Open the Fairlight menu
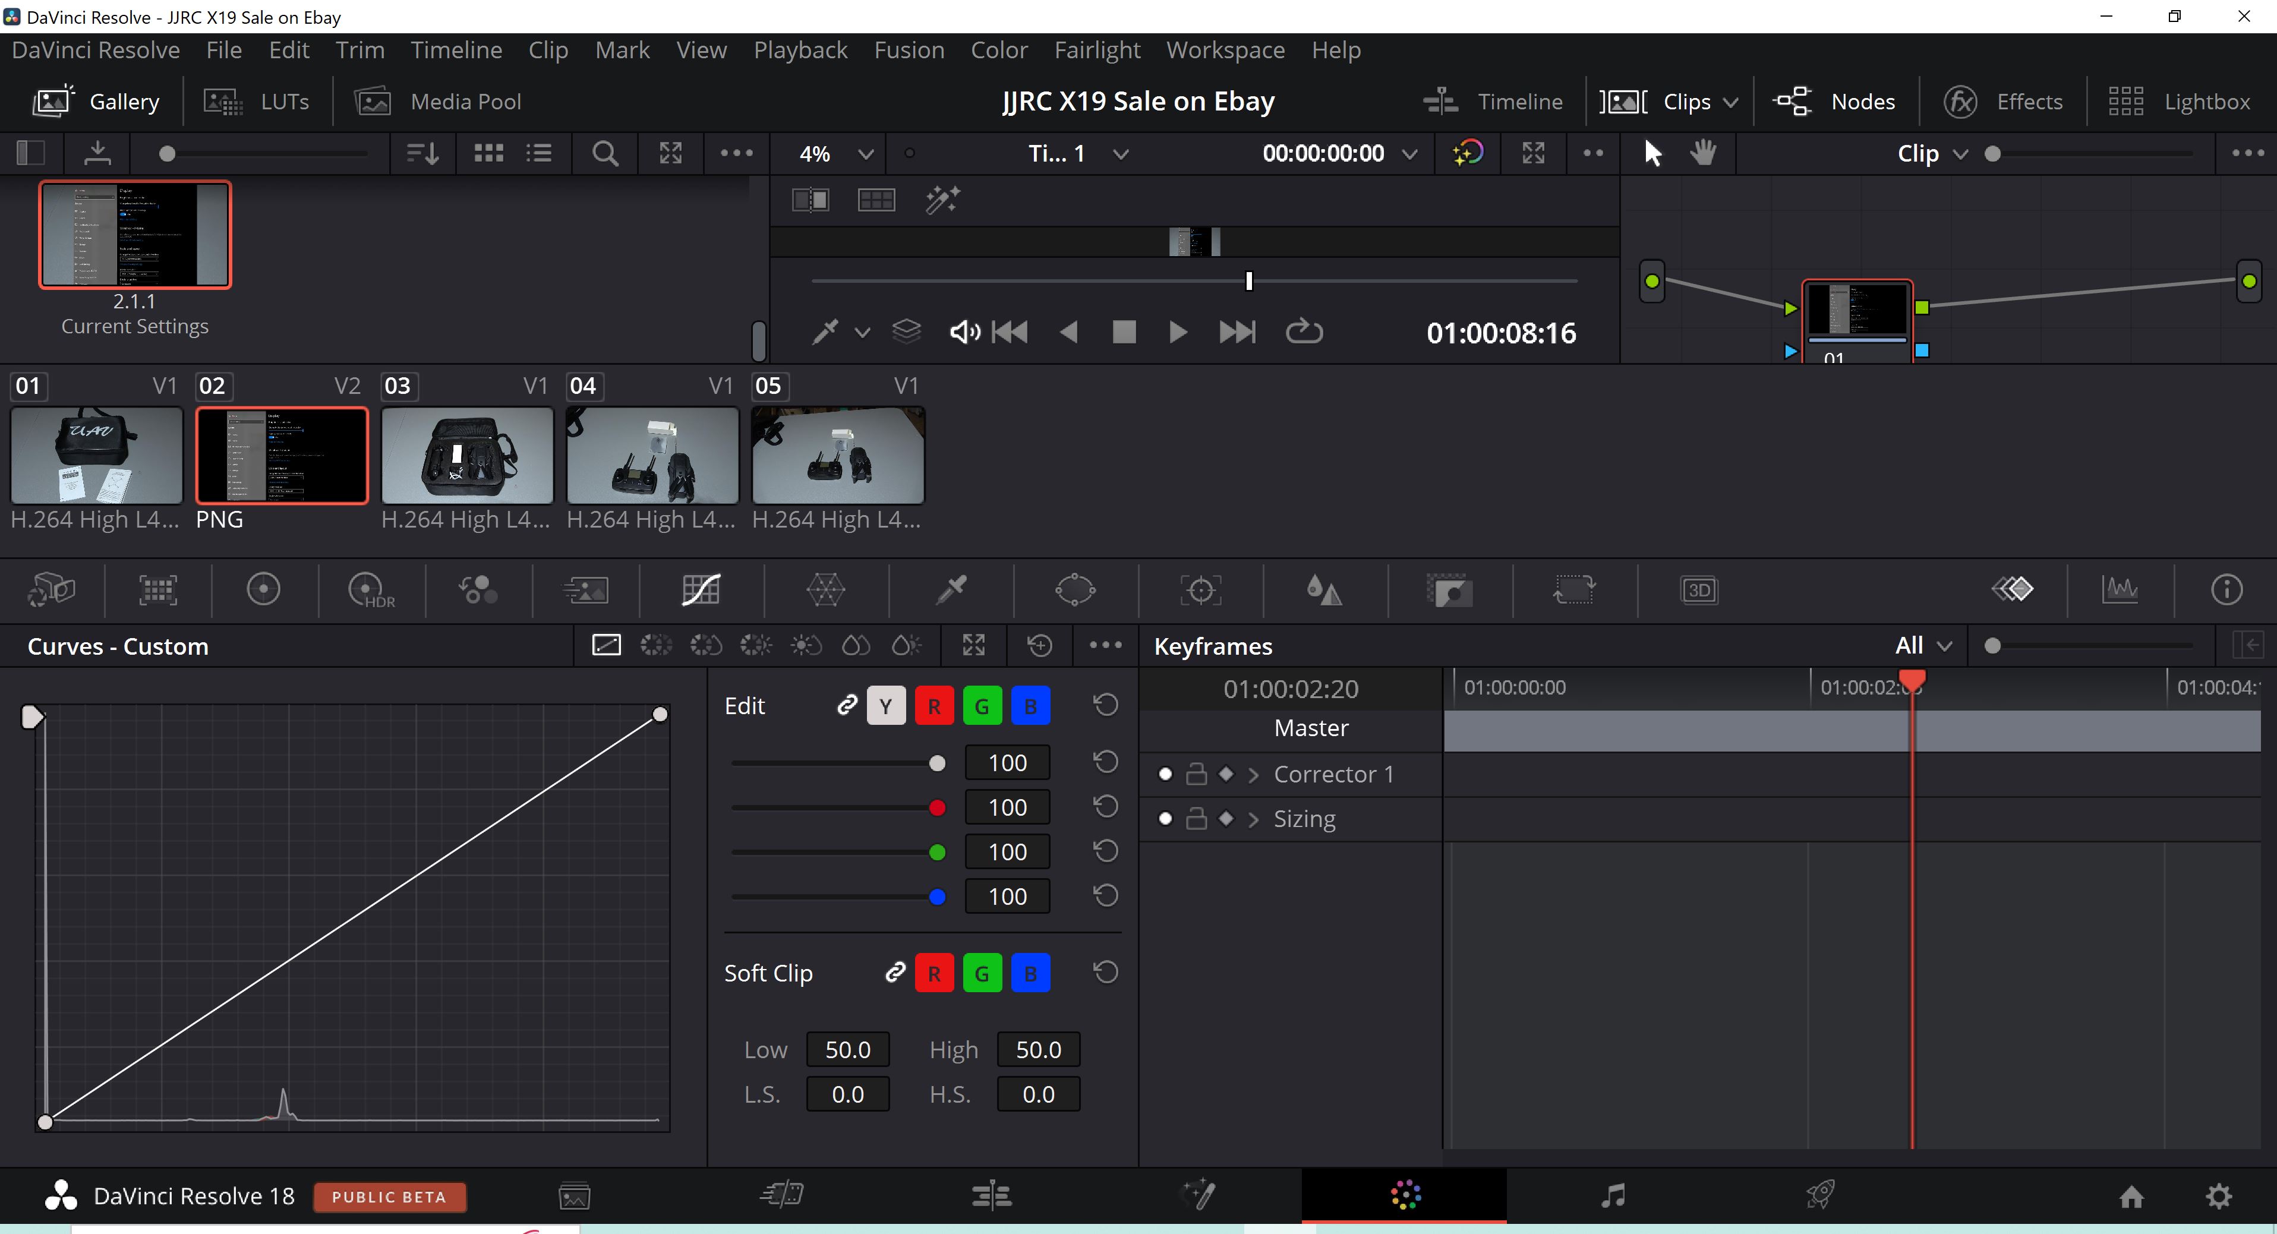The height and width of the screenshot is (1234, 2277). pyautogui.click(x=1097, y=51)
